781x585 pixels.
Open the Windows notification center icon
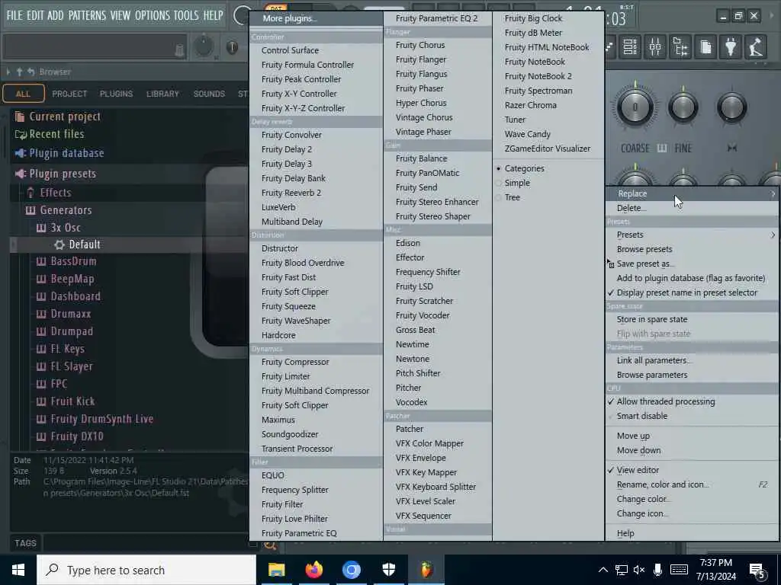(757, 571)
